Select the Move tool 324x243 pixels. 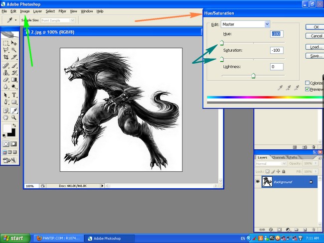tap(14, 43)
